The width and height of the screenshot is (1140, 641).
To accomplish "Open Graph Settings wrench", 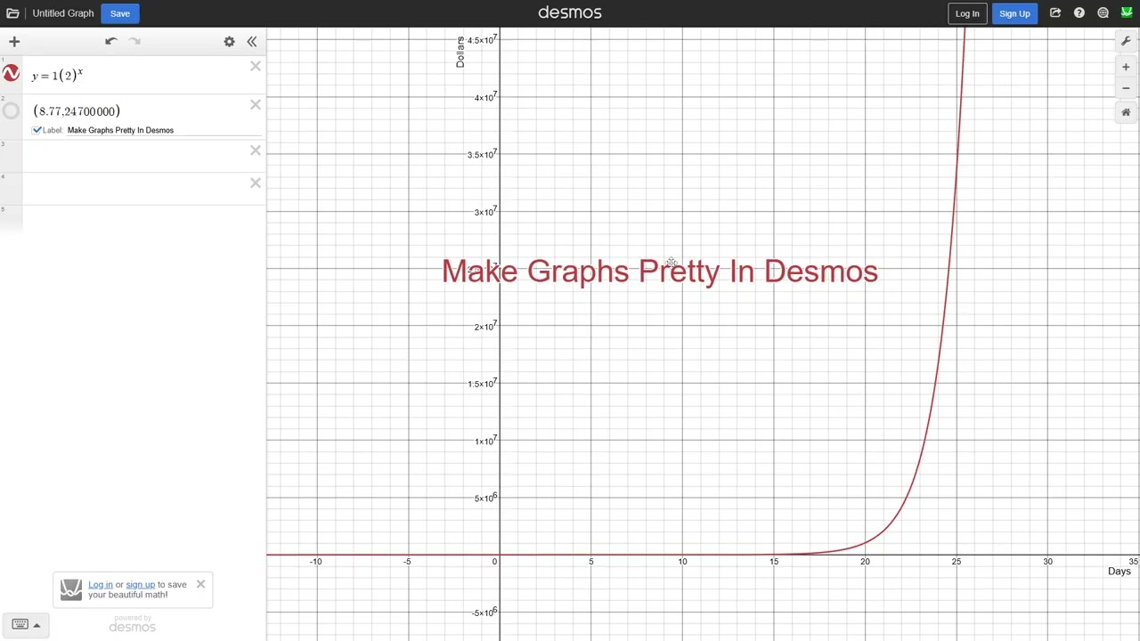I will coord(1126,42).
